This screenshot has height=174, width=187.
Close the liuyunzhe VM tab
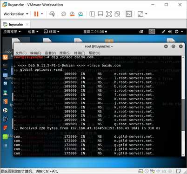27,25
